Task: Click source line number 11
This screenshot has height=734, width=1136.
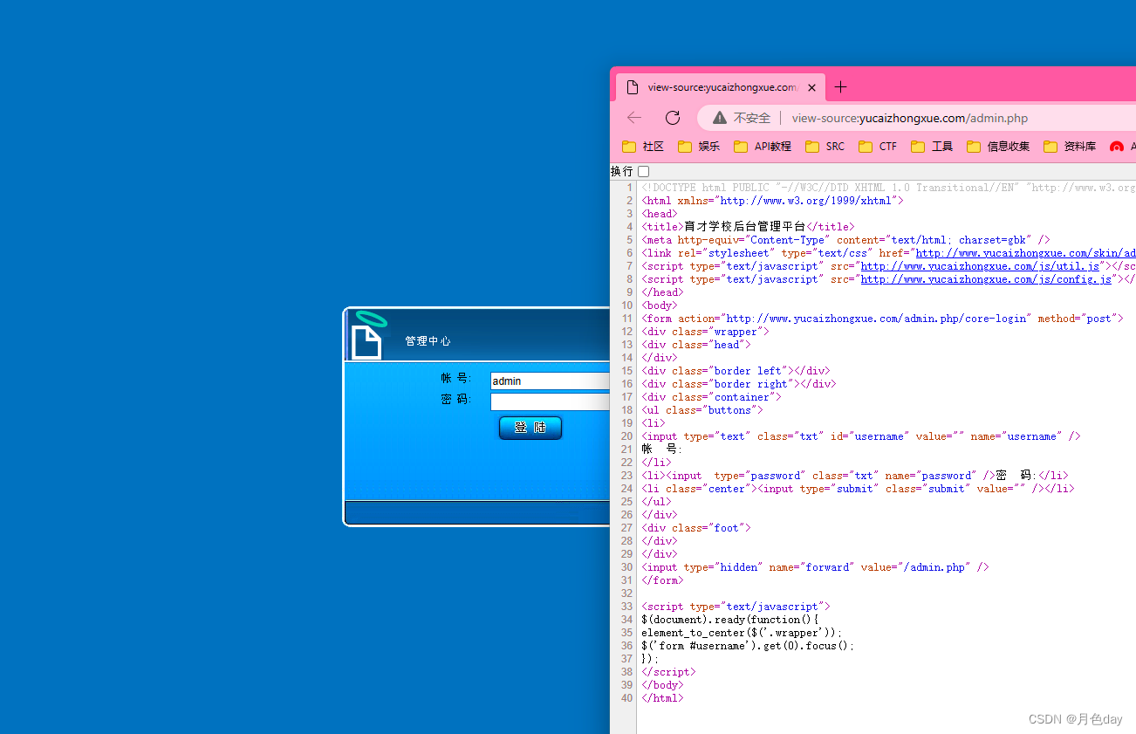Action: click(x=626, y=319)
